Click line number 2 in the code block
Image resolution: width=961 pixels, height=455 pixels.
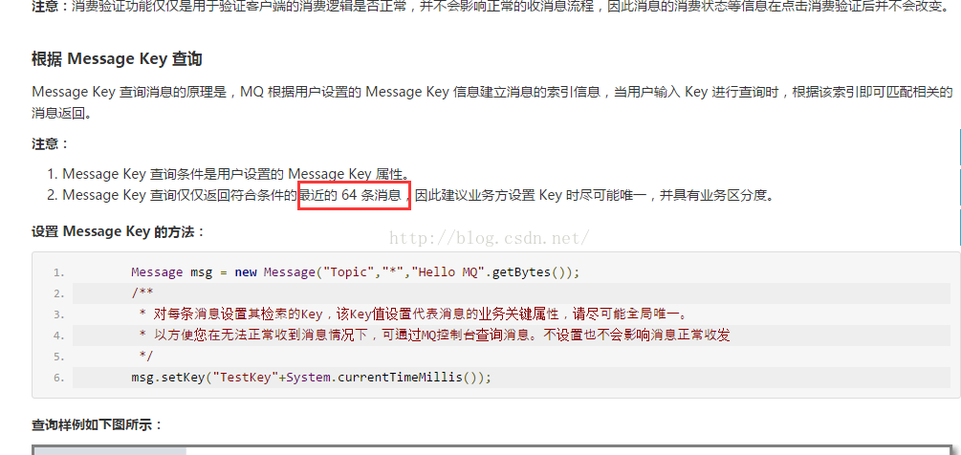tap(59, 294)
